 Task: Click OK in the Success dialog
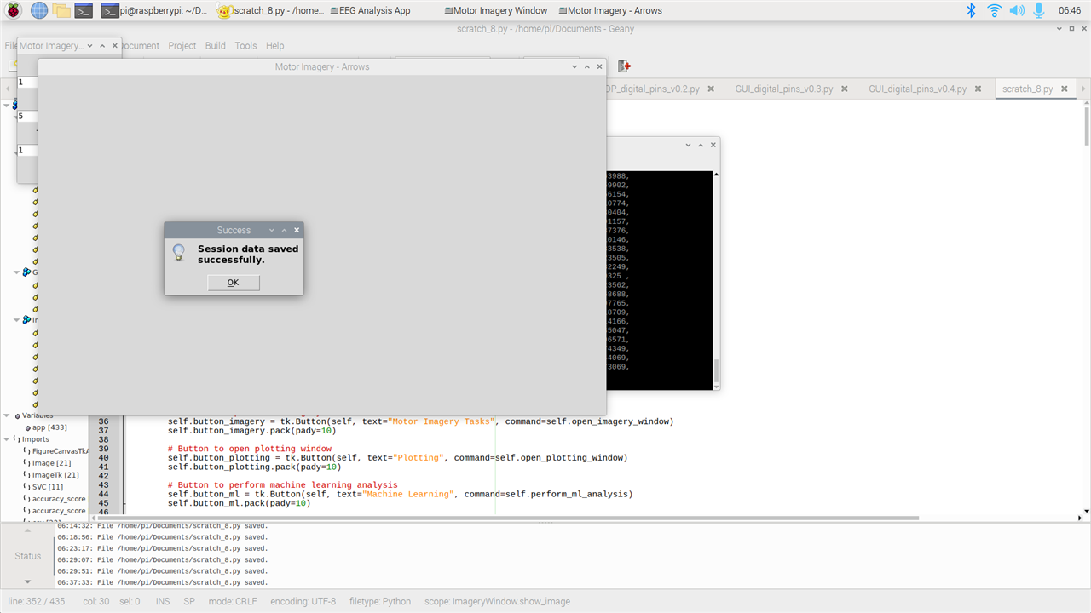point(234,283)
